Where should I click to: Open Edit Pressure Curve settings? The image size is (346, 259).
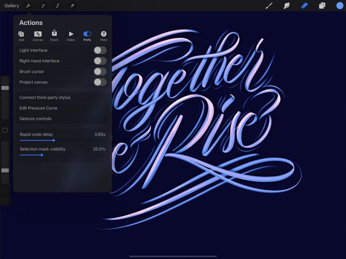coord(38,108)
